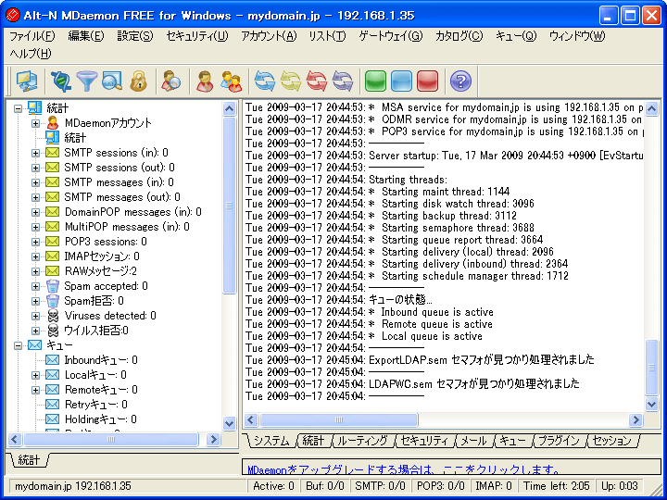Expand SMTP sessions (in) node
Screen dimensions: 667x500
(36, 153)
